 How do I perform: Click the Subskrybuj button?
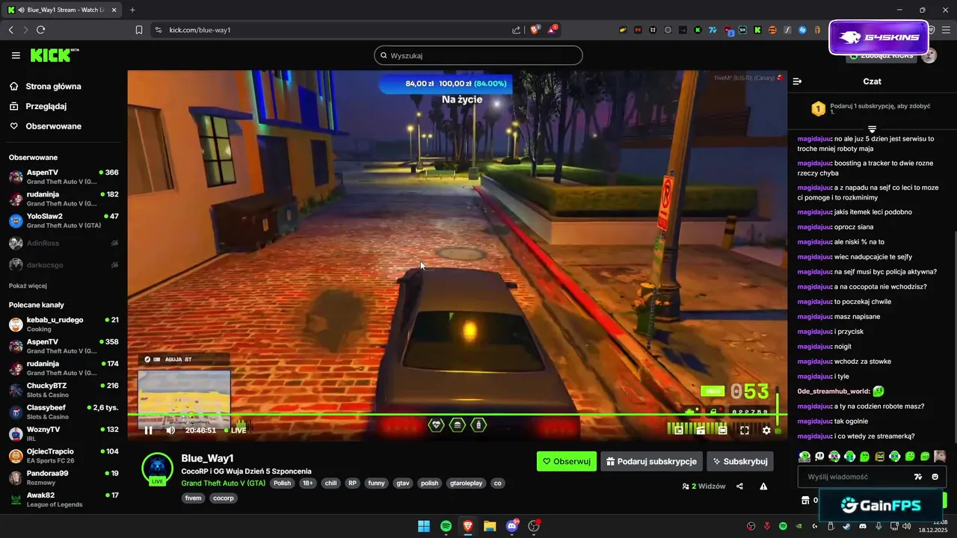[x=740, y=461]
